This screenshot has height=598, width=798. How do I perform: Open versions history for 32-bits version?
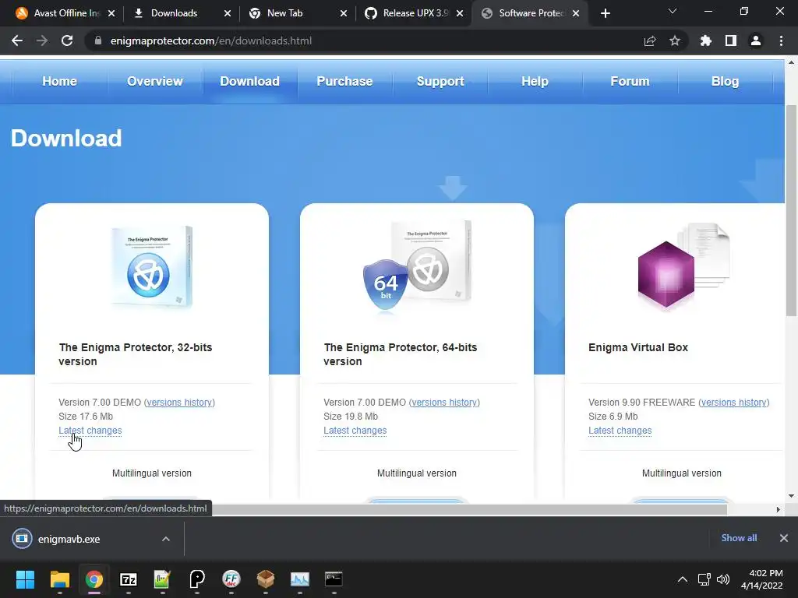(179, 403)
